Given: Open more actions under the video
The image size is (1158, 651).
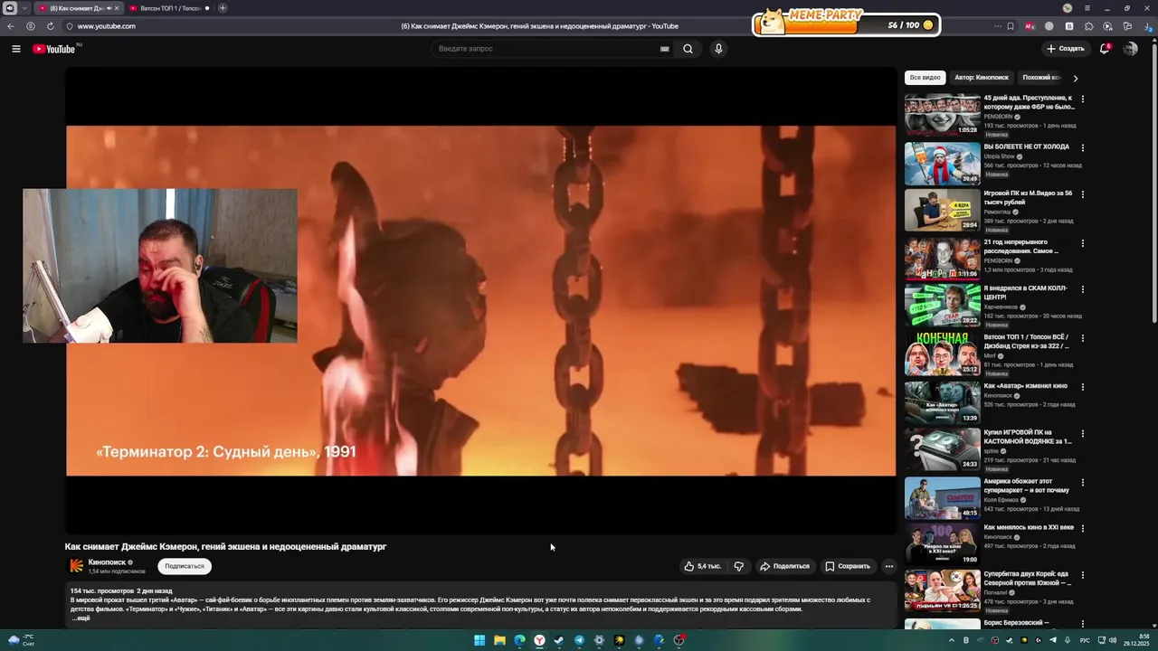Looking at the screenshot, I should coord(889,566).
